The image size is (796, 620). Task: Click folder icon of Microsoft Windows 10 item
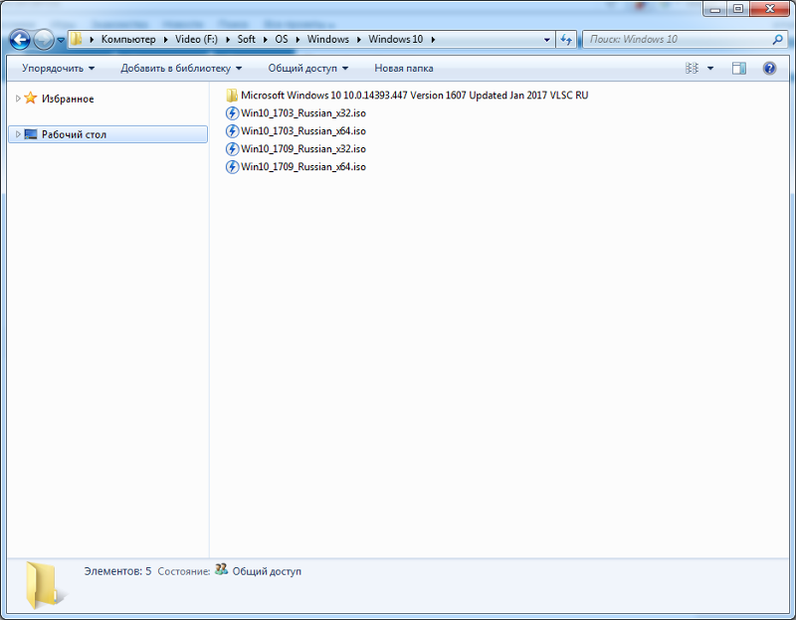click(232, 95)
